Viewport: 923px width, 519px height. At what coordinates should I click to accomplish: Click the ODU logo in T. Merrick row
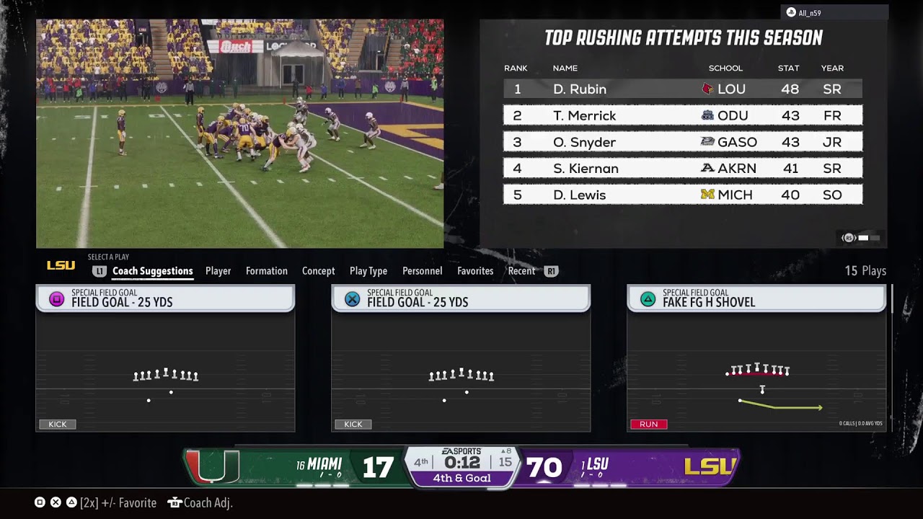click(707, 115)
